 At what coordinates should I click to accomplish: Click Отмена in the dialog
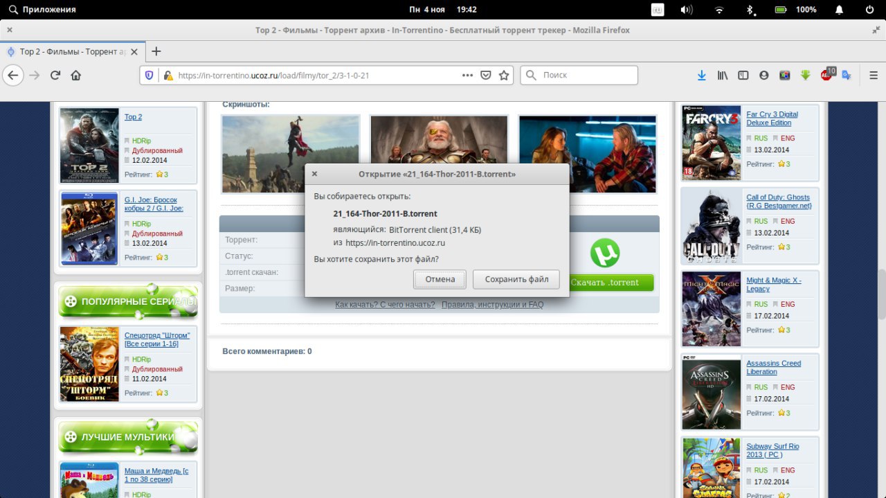[440, 279]
